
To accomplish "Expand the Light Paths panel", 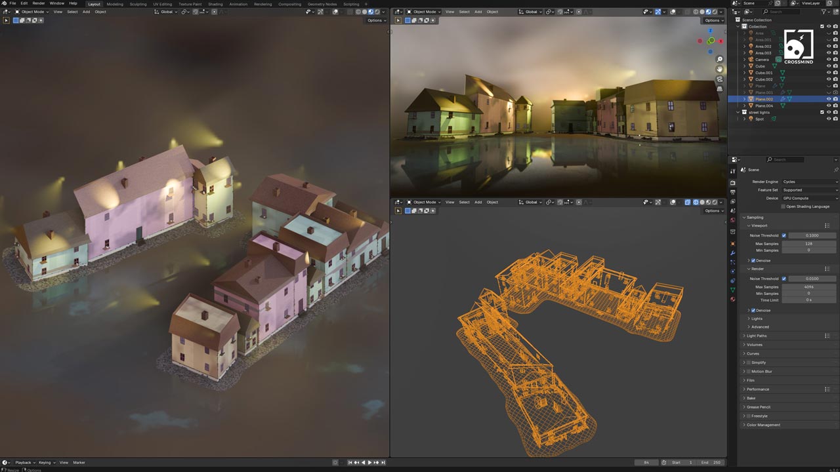I will tap(757, 336).
